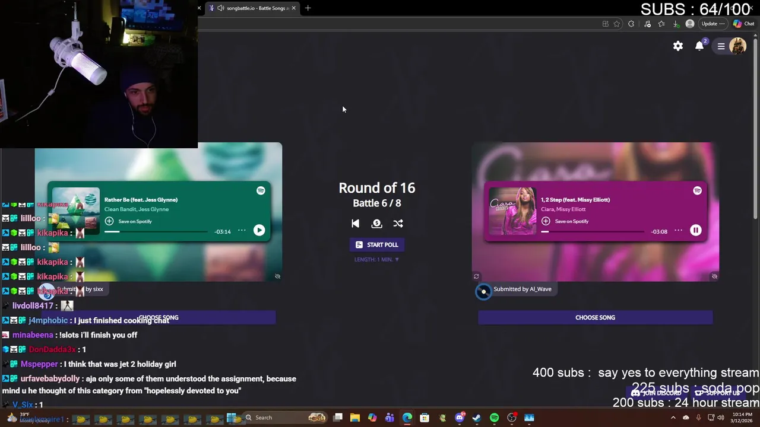Click the browser Update button
Screen dimensions: 760x427
pos(712,24)
